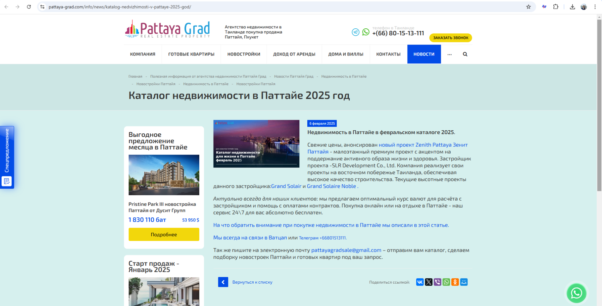
Task: Open the floating WhatsApp chat bubble
Action: [x=576, y=293]
